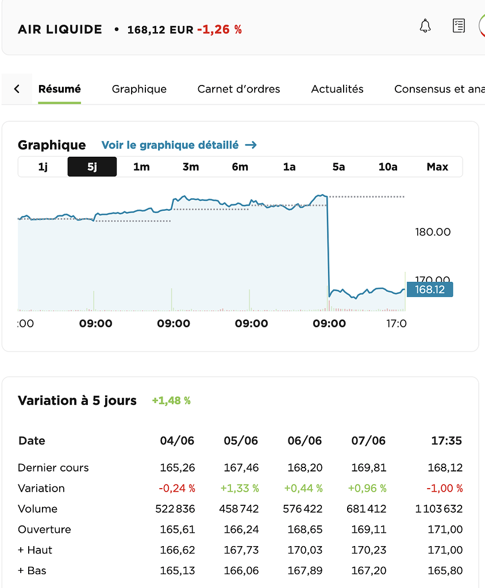
Task: View the "Actualités" tab
Action: click(337, 89)
